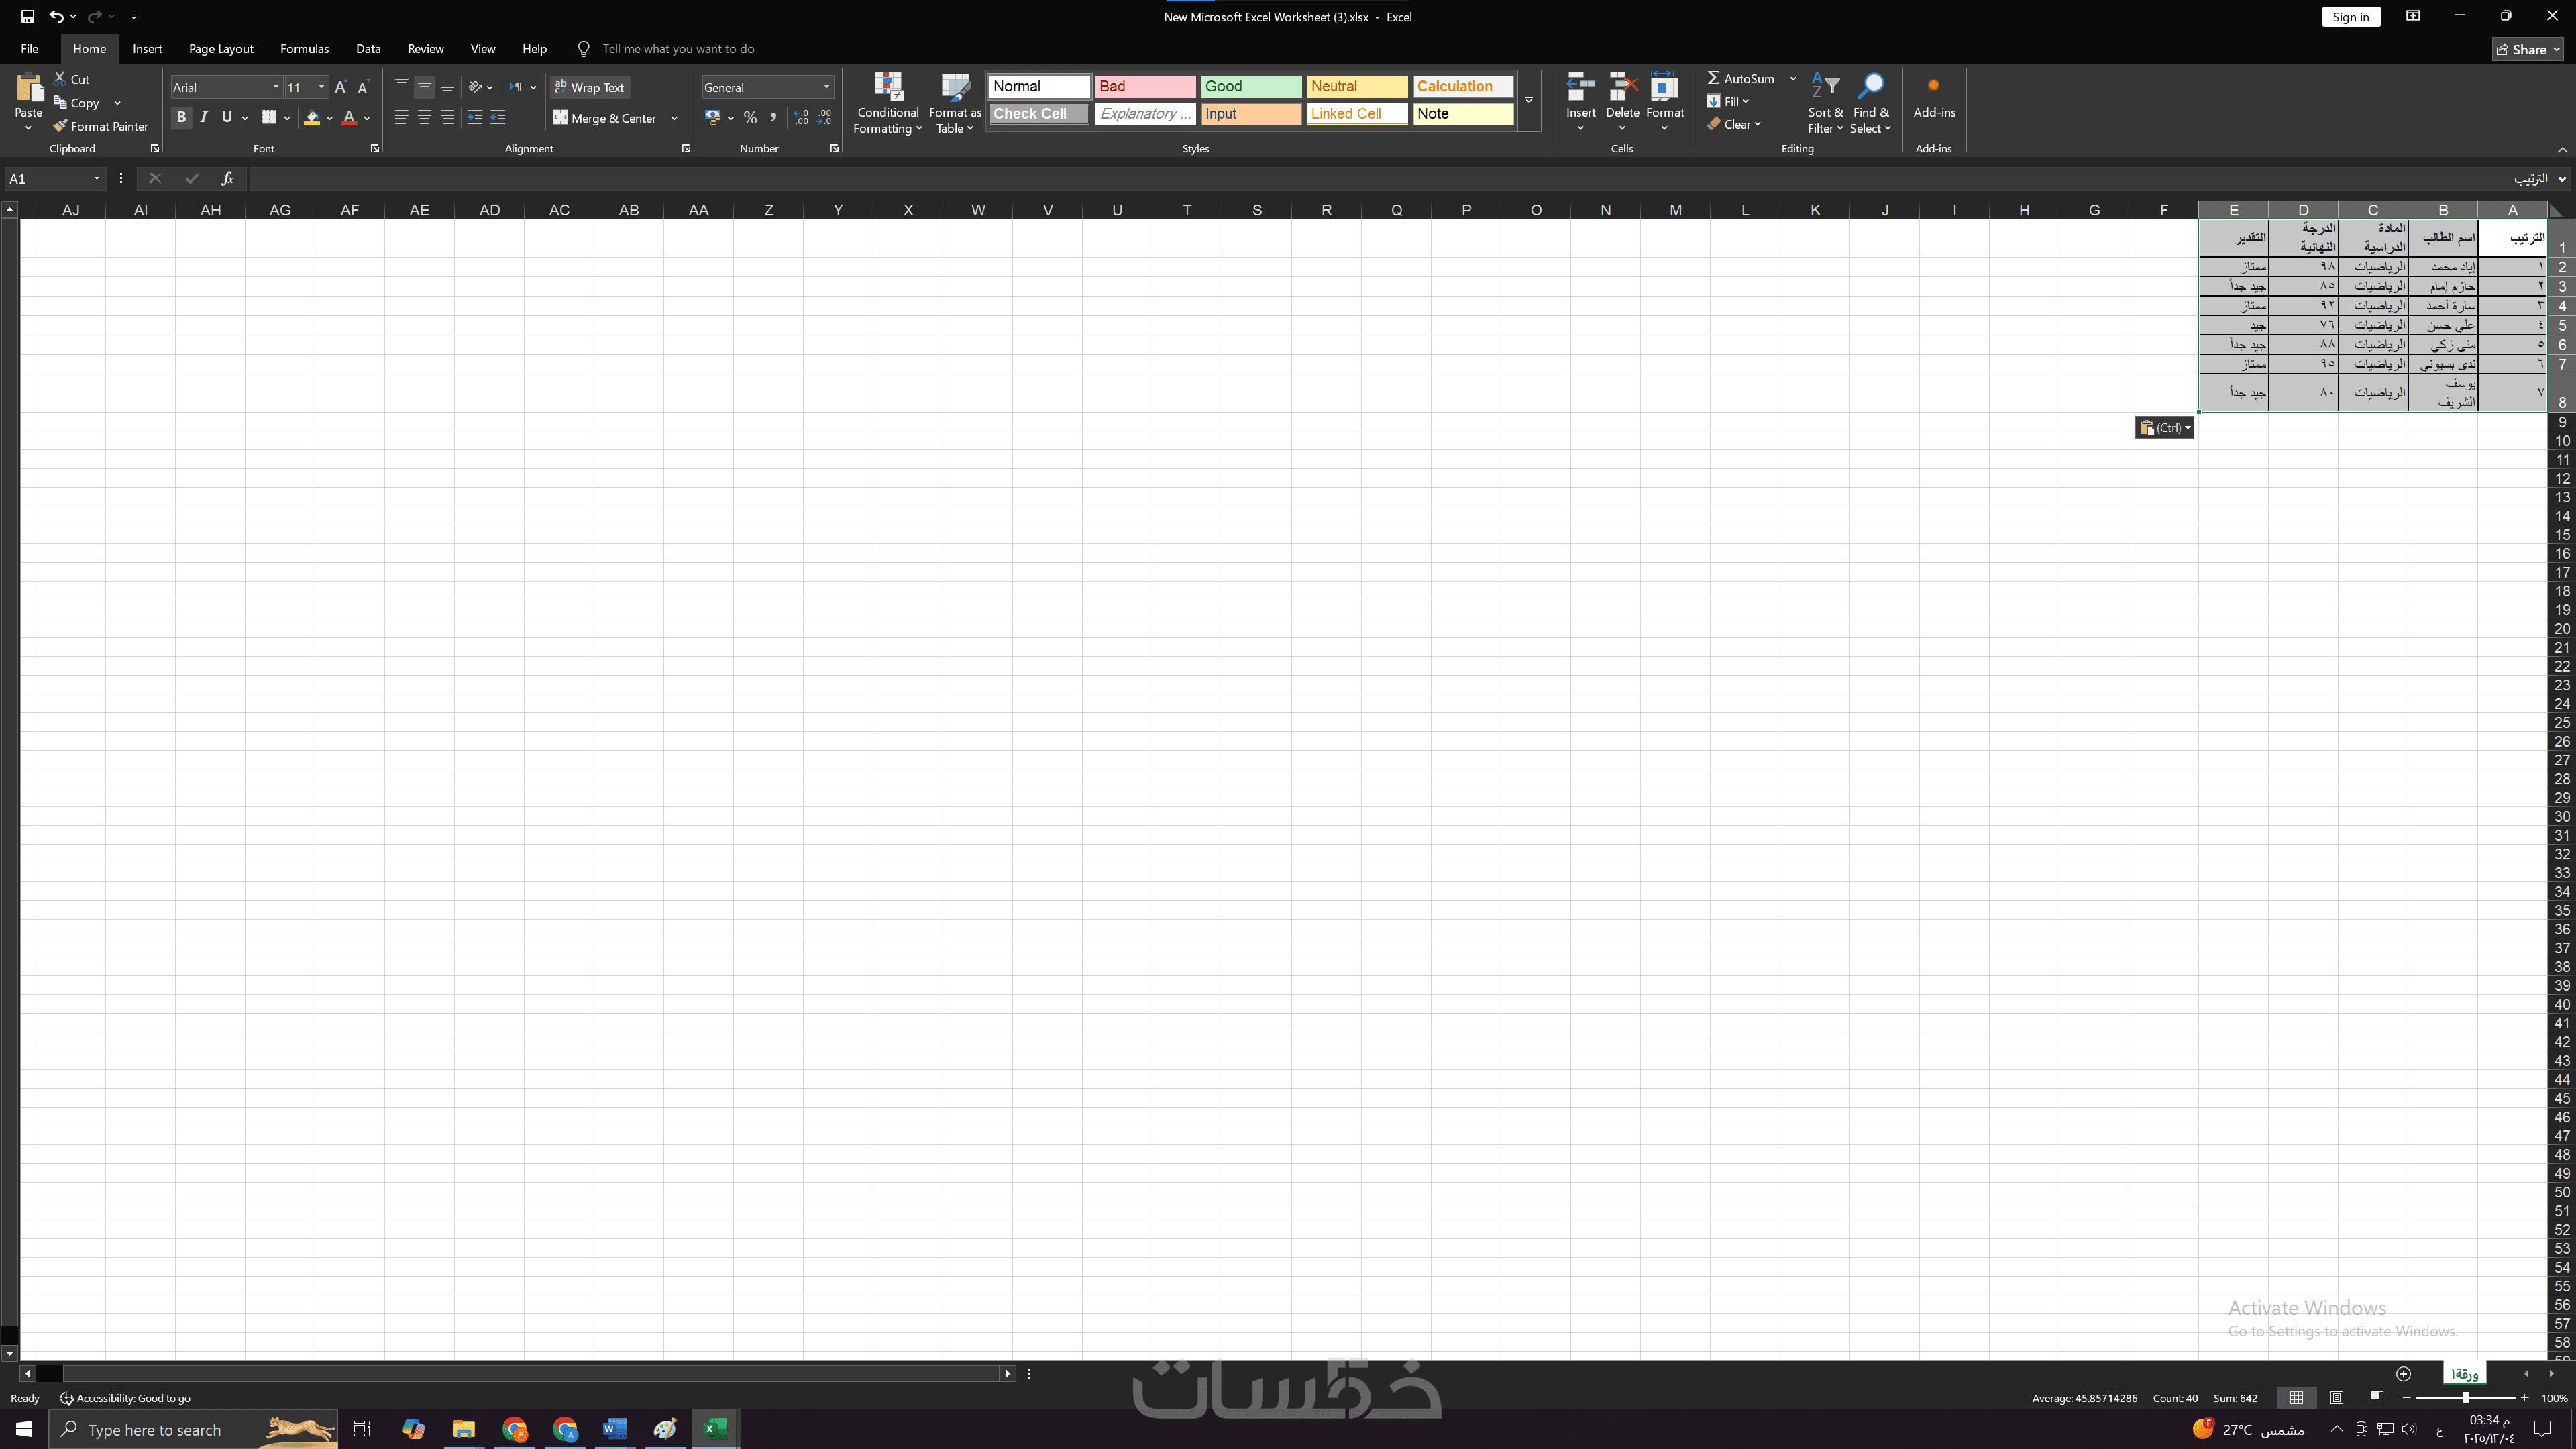
Task: Toggle Bold formatting
Action: pos(181,118)
